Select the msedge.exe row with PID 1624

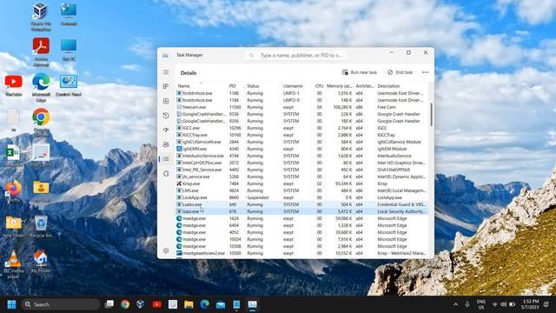[x=301, y=218]
